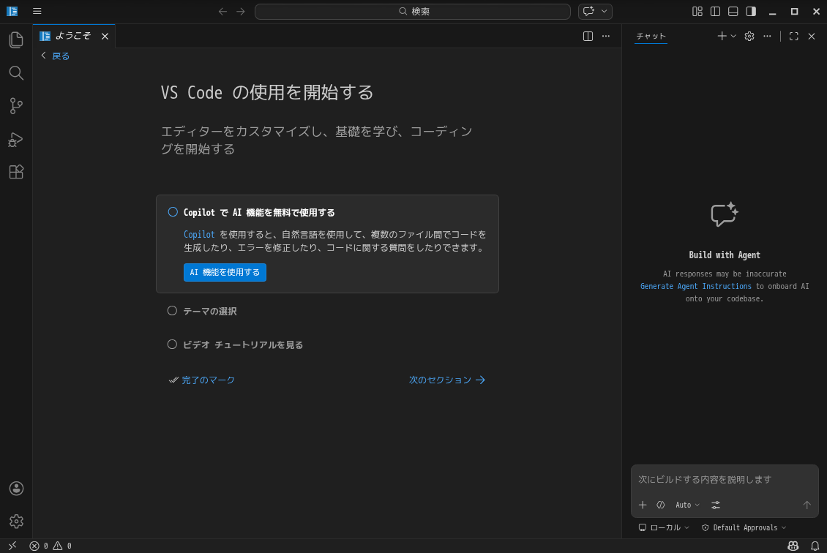Viewport: 827px width, 553px height.
Task: Select the テーマの選択 step radio
Action: pyautogui.click(x=172, y=310)
